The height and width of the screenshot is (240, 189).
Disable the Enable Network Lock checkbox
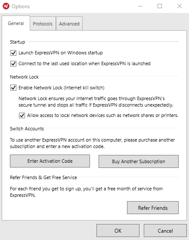(x=13, y=88)
